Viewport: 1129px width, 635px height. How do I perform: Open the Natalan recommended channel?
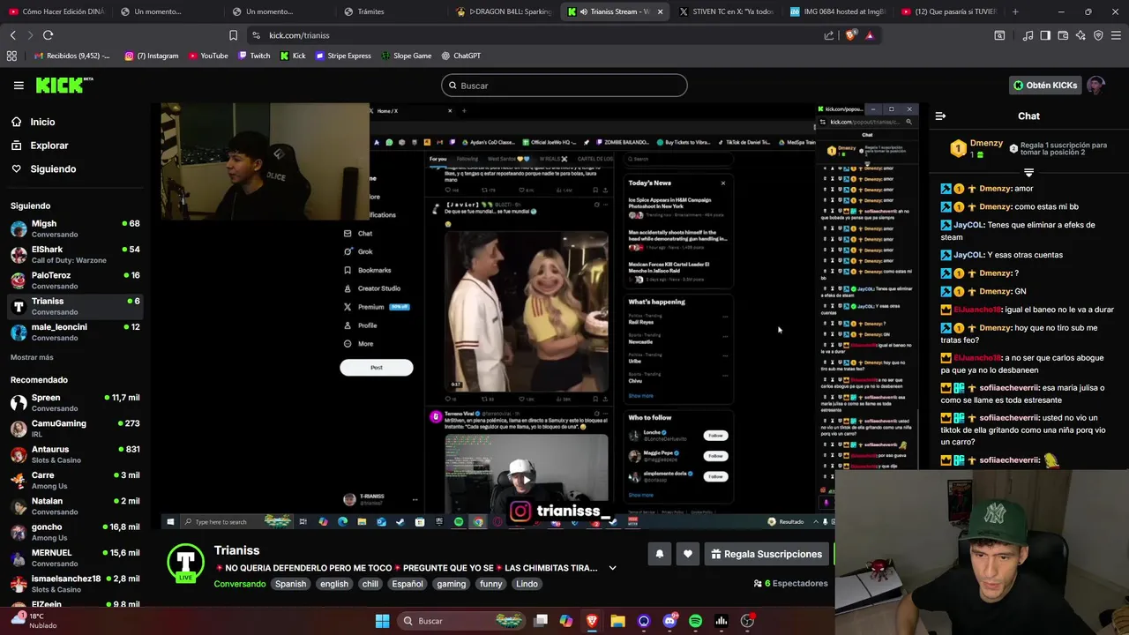pos(75,505)
